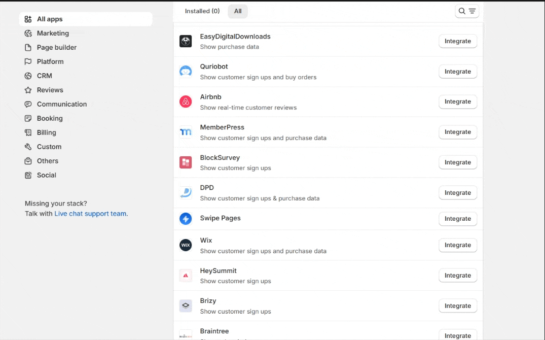Viewport: 545px width, 340px height.
Task: Click the Brizy app icon
Action: (186, 306)
